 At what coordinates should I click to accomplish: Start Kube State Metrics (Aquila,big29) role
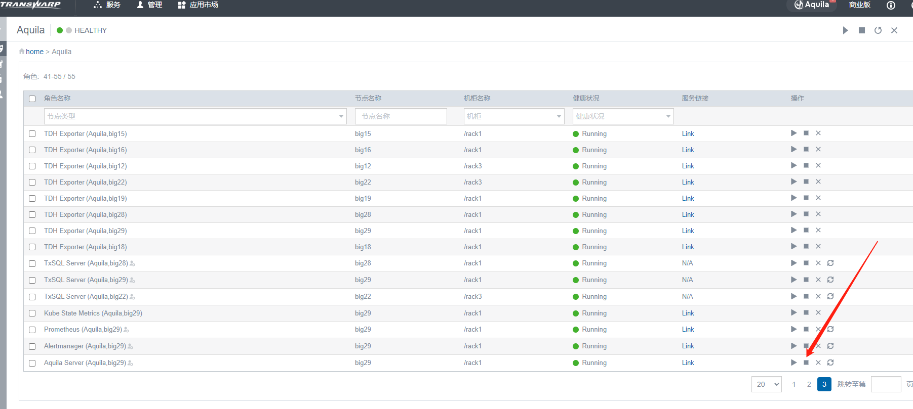tap(793, 312)
